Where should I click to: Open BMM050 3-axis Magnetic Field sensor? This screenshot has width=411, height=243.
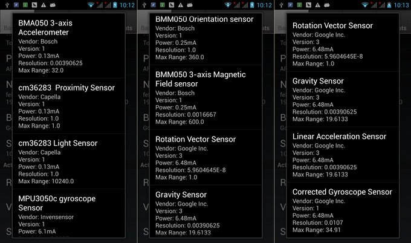click(x=205, y=97)
